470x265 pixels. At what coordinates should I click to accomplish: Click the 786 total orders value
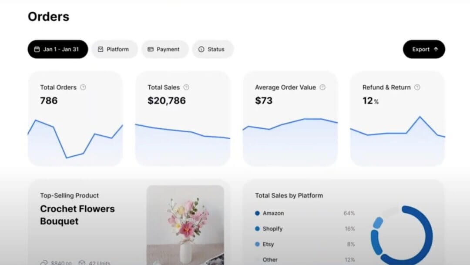(49, 101)
